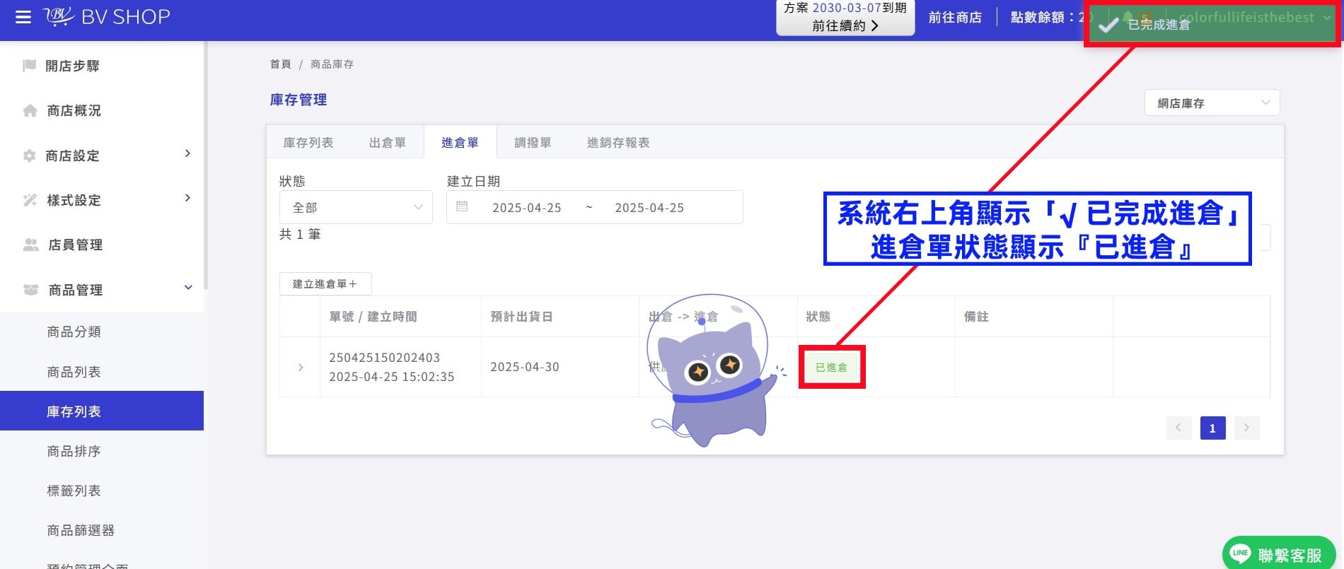
Task: Click the 聯繫客服 support button
Action: click(1279, 554)
